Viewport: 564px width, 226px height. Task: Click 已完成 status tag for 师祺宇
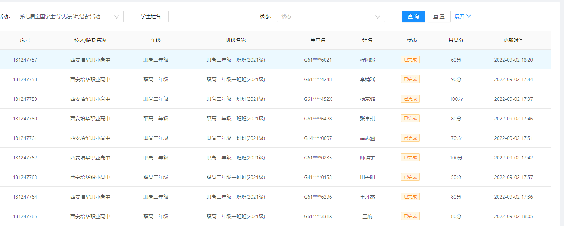click(410, 158)
